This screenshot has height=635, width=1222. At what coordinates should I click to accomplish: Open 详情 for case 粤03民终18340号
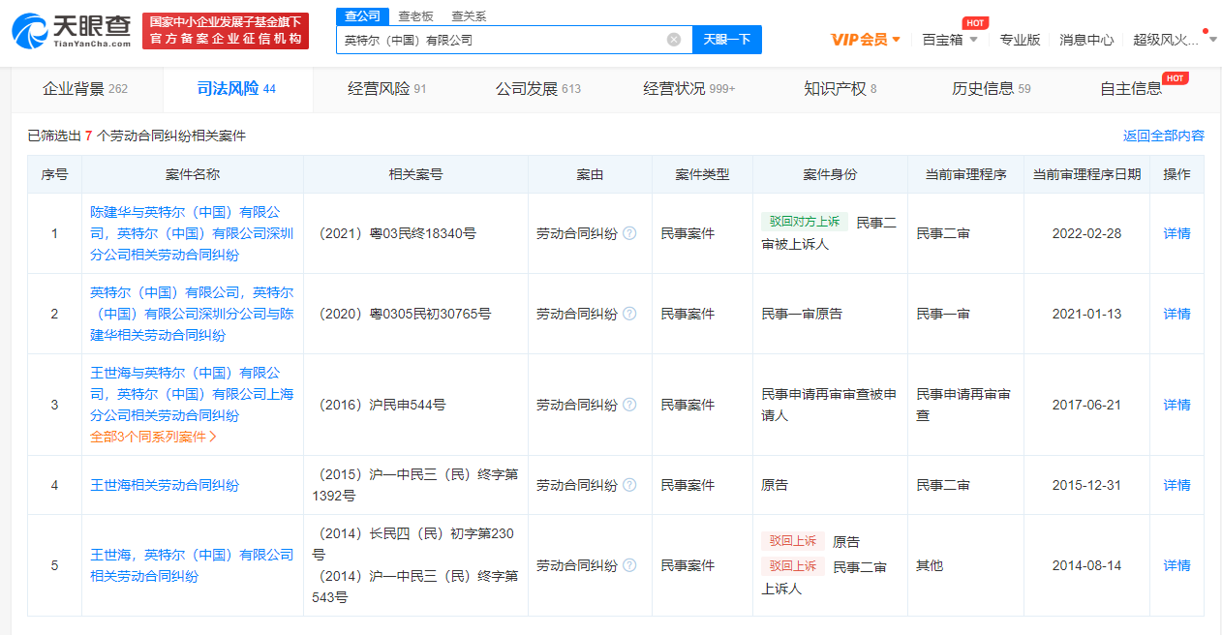(1176, 233)
